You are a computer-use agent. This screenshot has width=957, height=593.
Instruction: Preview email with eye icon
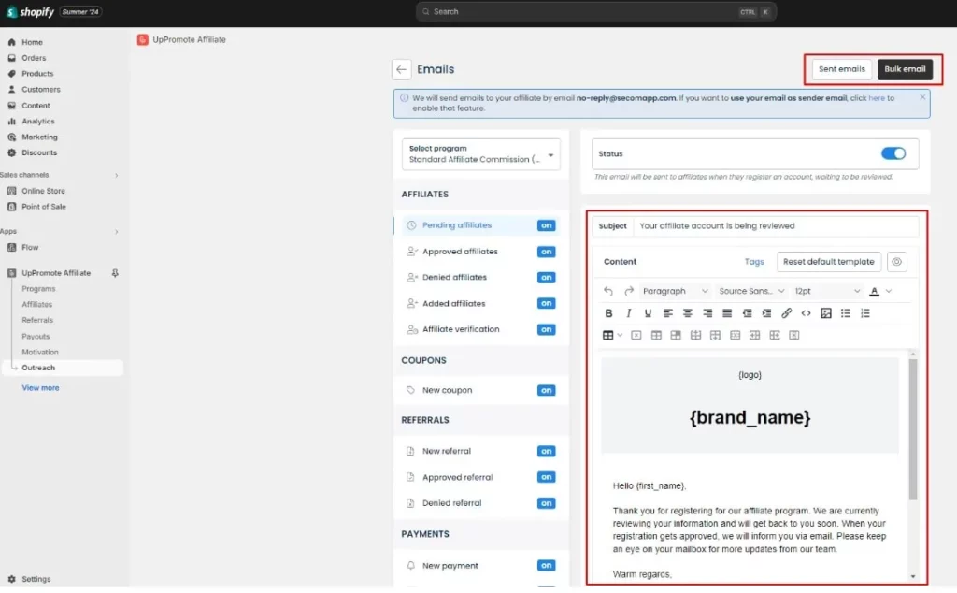click(896, 262)
